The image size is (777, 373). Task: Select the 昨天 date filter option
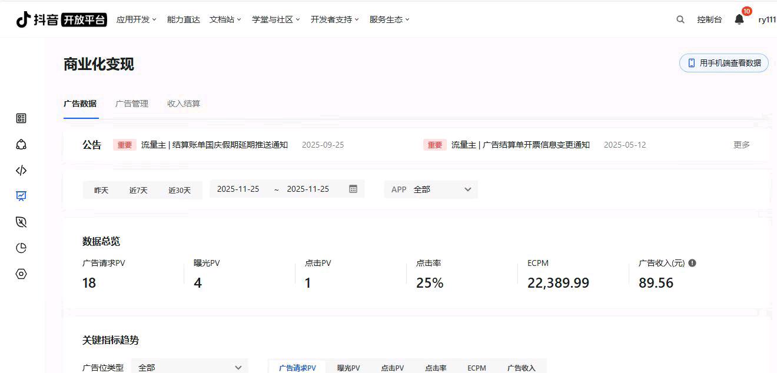(99, 189)
